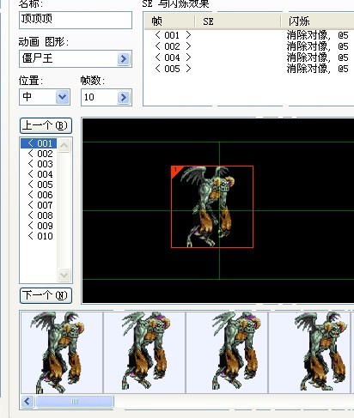Select the 〈005〉 row in SE timing table
This screenshot has height=418, width=354.
tap(248, 69)
